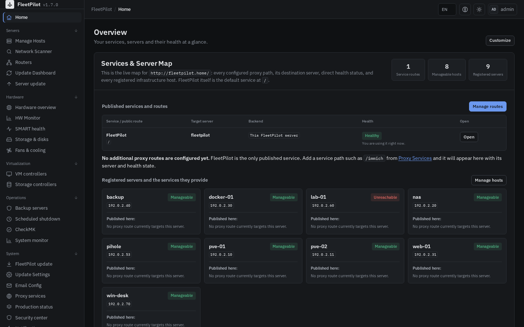Click the Scheduled shutdown clock icon
This screenshot has width=524, height=327.
pyautogui.click(x=9, y=219)
